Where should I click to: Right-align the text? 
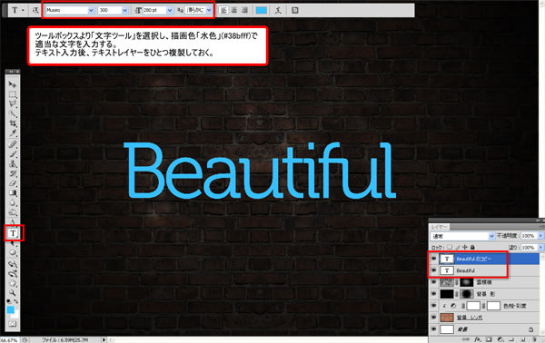click(244, 10)
